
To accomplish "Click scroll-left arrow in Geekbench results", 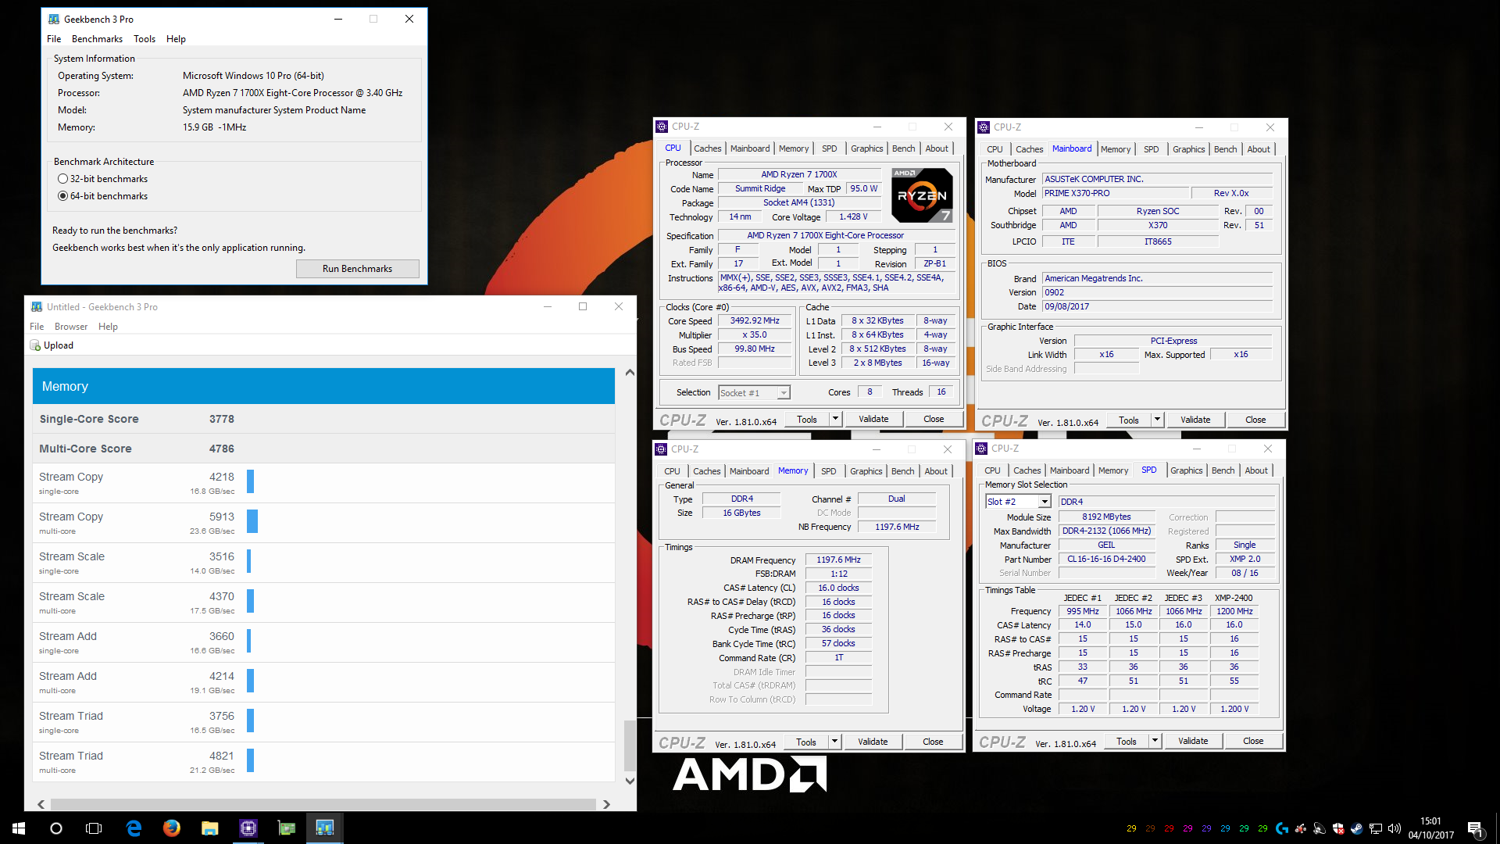I will [41, 804].
